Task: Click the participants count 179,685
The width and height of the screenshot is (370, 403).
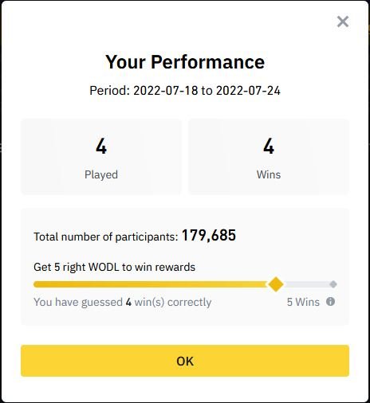Action: 209,235
